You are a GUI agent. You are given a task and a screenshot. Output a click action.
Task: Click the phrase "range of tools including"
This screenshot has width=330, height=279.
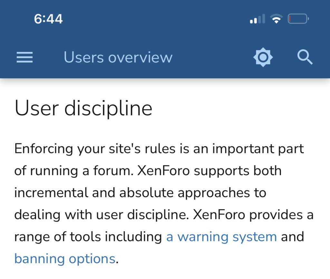(x=88, y=237)
